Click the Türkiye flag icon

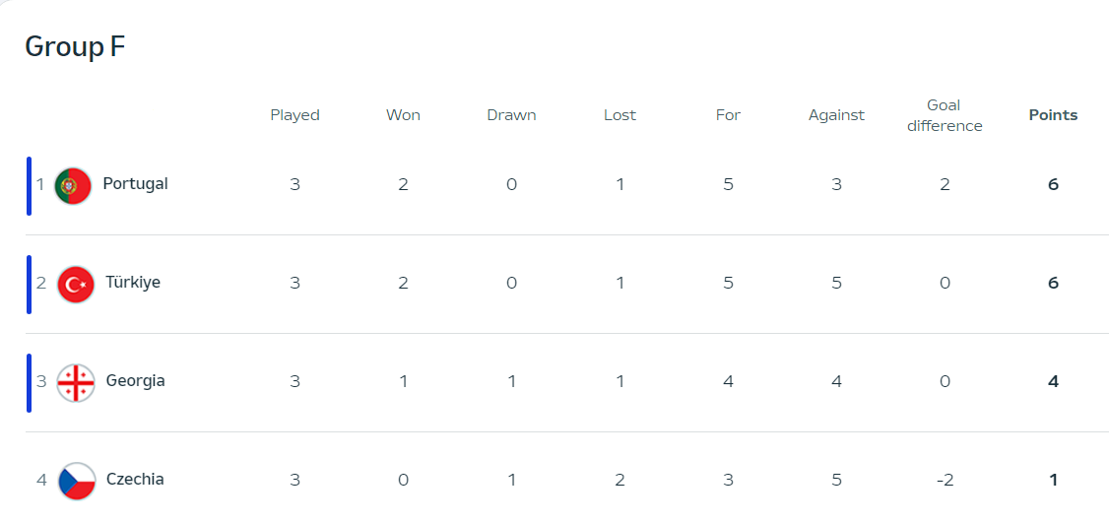point(76,285)
